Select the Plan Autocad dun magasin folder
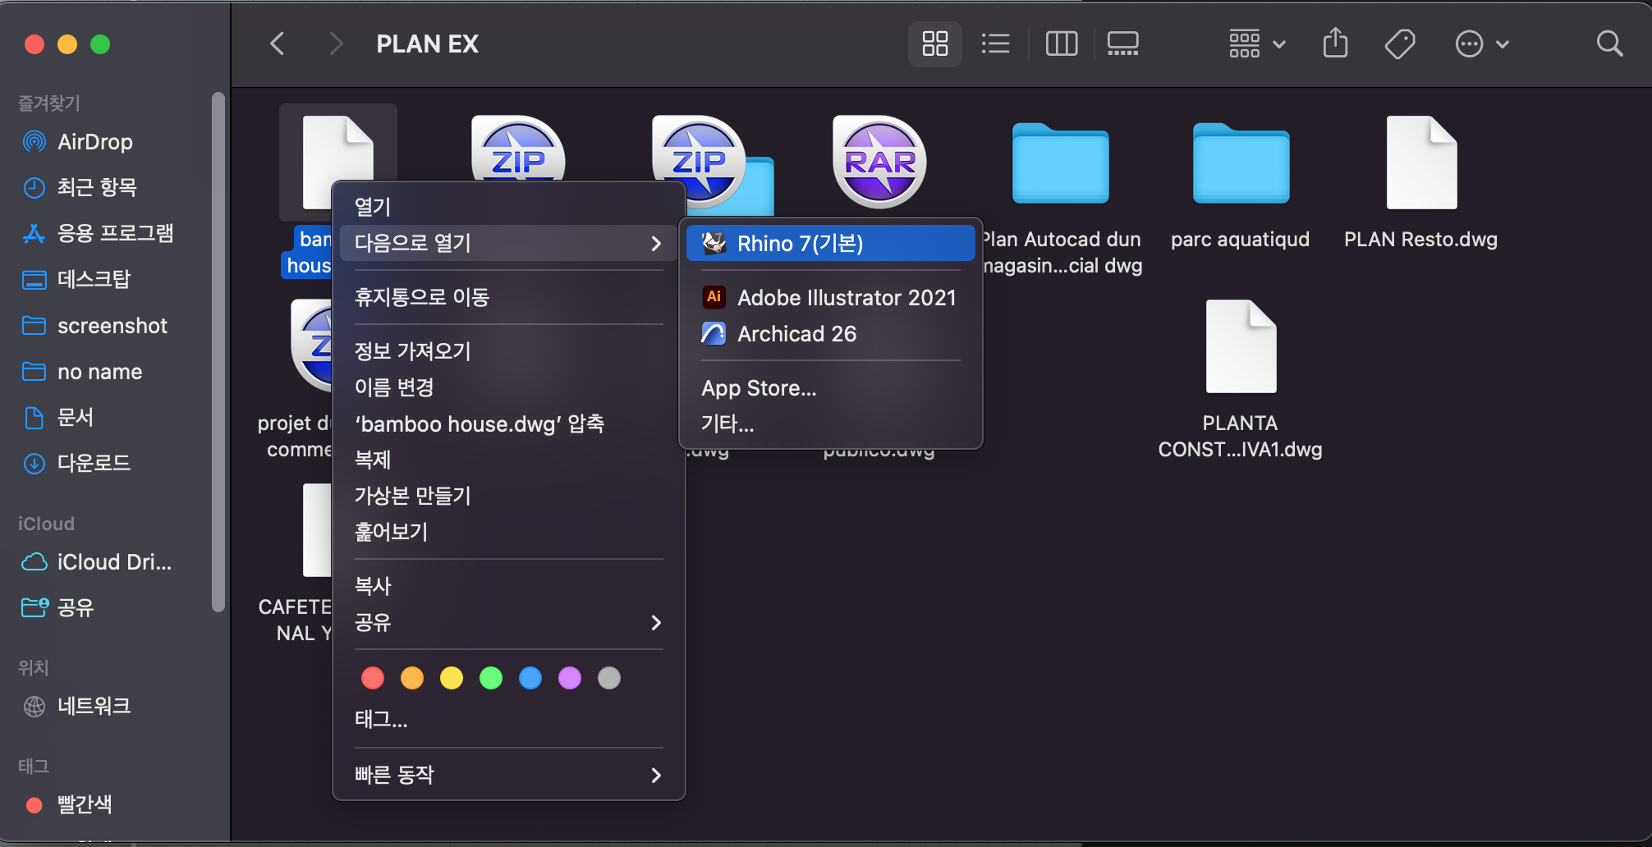 tap(1060, 163)
